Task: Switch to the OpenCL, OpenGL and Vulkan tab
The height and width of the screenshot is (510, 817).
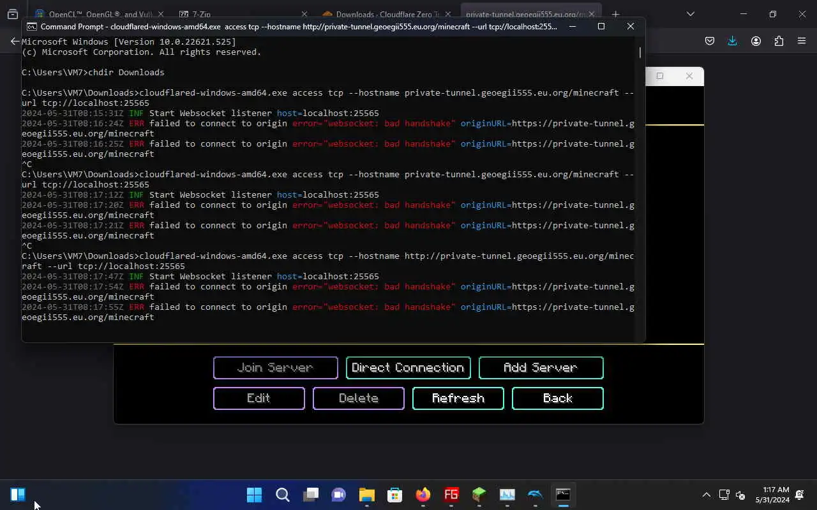Action: pos(99,14)
